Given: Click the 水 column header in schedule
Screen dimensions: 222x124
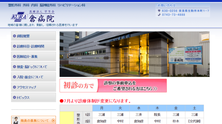Looking at the screenshot, I should tap(139, 108).
